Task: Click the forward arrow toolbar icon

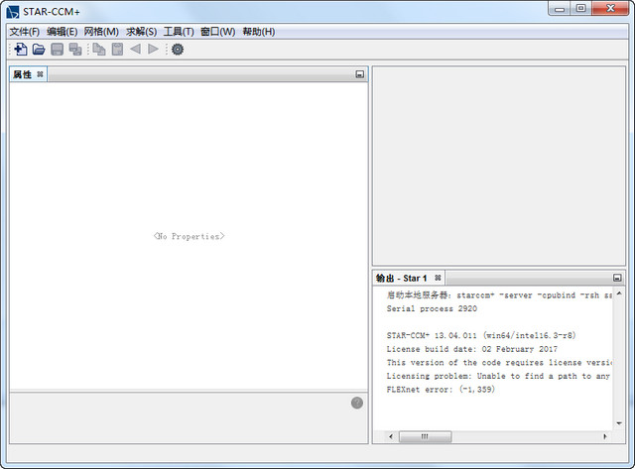Action: [x=153, y=50]
